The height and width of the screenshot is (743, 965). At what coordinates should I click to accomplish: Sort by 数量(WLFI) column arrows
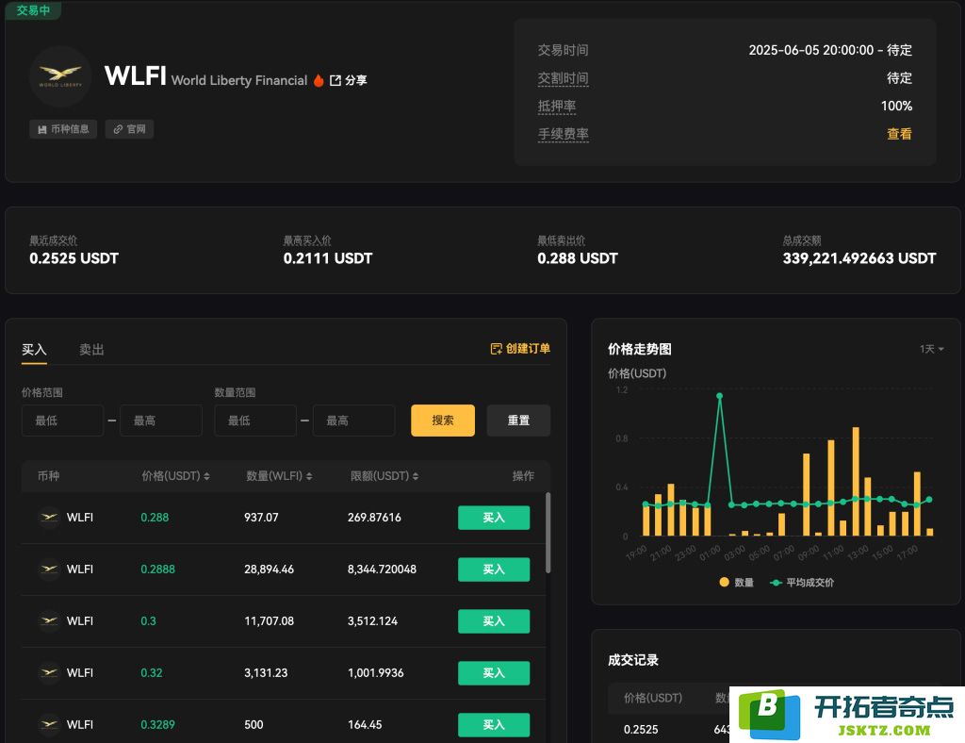pos(309,476)
